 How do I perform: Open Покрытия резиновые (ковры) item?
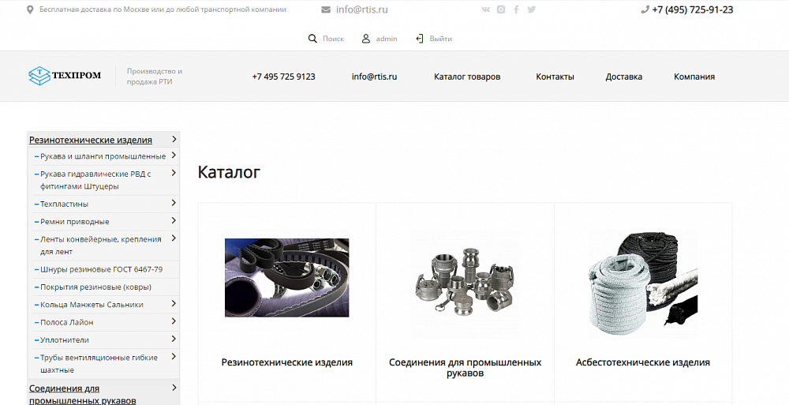tap(95, 287)
